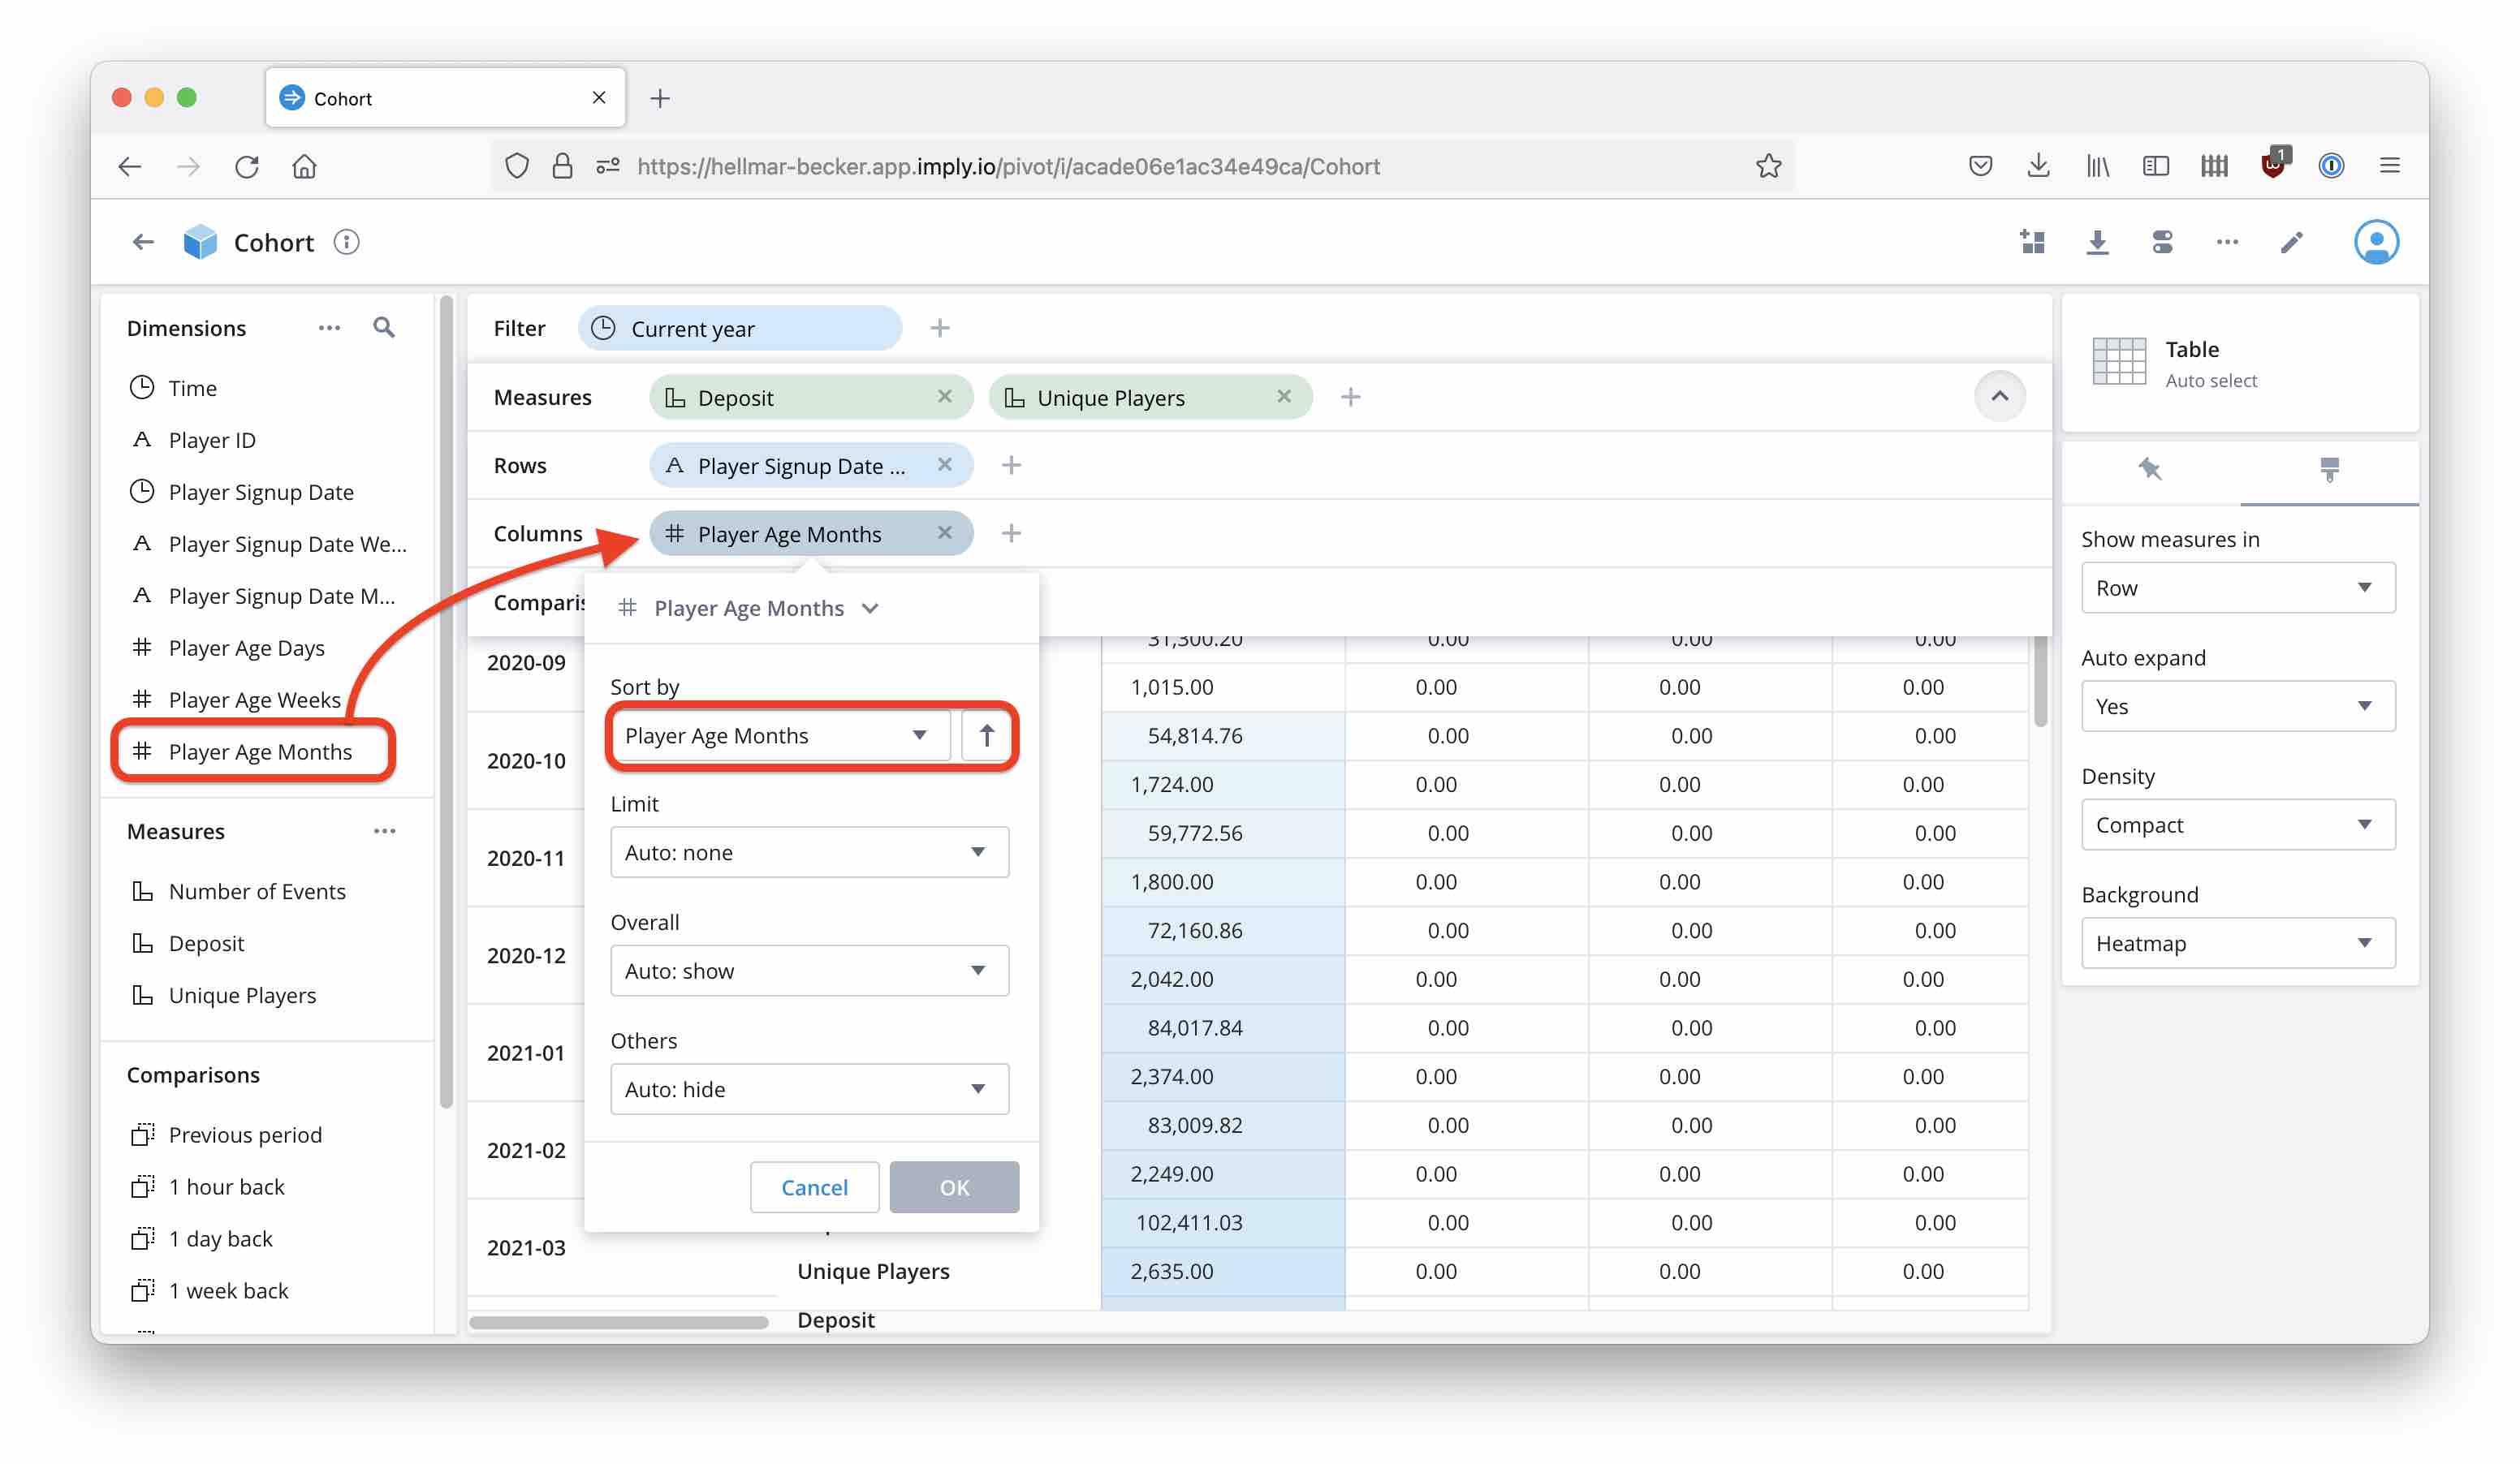Open the Sort by Player Age Months dropdown

(778, 737)
